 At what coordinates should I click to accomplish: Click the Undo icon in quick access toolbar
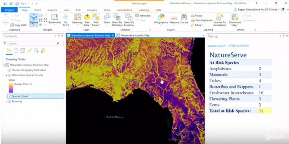click(23, 3)
